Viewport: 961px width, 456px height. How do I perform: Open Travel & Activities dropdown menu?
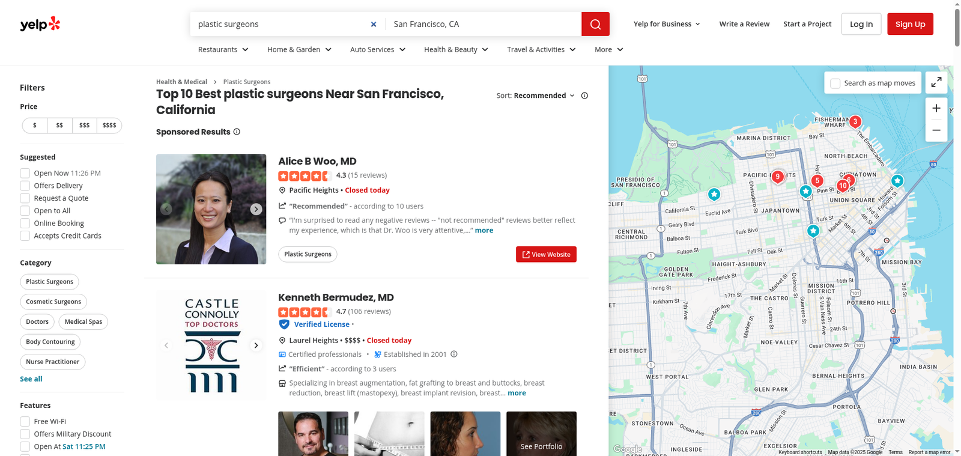542,49
